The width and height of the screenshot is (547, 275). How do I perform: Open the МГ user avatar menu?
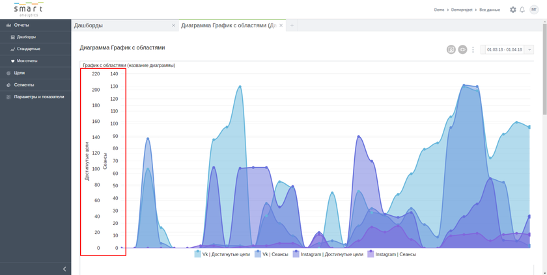coord(534,10)
